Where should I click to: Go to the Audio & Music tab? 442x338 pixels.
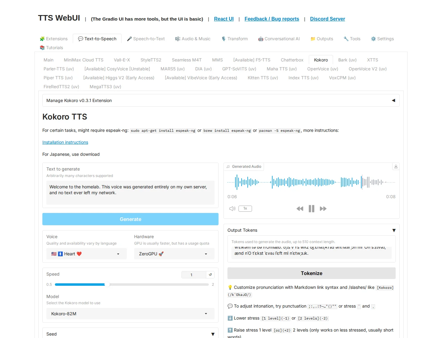193,39
